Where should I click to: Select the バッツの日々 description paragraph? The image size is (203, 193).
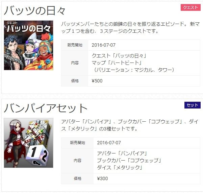(130, 27)
